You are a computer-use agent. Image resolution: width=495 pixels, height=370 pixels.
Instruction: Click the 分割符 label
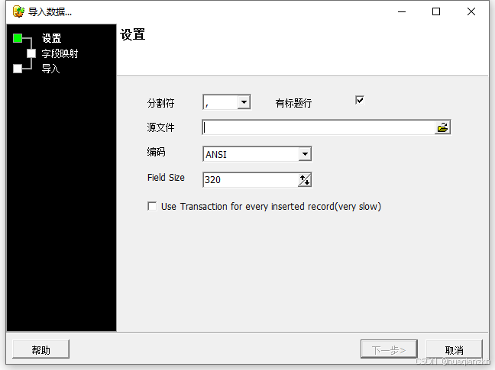(160, 103)
